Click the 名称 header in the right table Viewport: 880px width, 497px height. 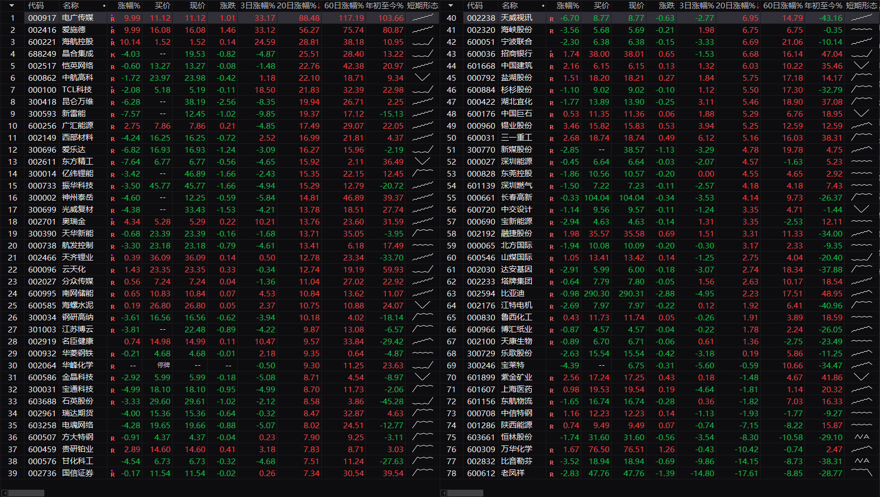(510, 6)
